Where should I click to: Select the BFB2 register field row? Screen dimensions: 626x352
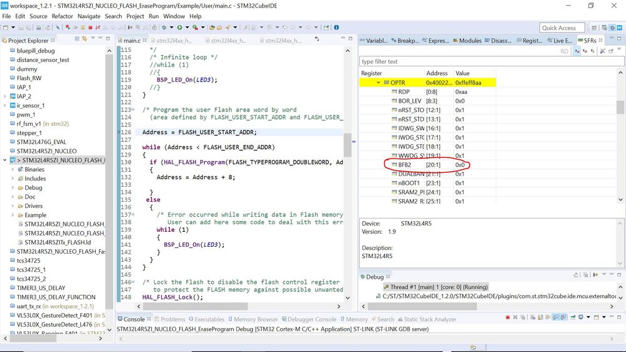427,165
